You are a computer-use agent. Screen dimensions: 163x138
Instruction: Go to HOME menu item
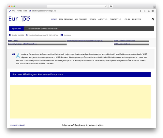tap(54, 19)
